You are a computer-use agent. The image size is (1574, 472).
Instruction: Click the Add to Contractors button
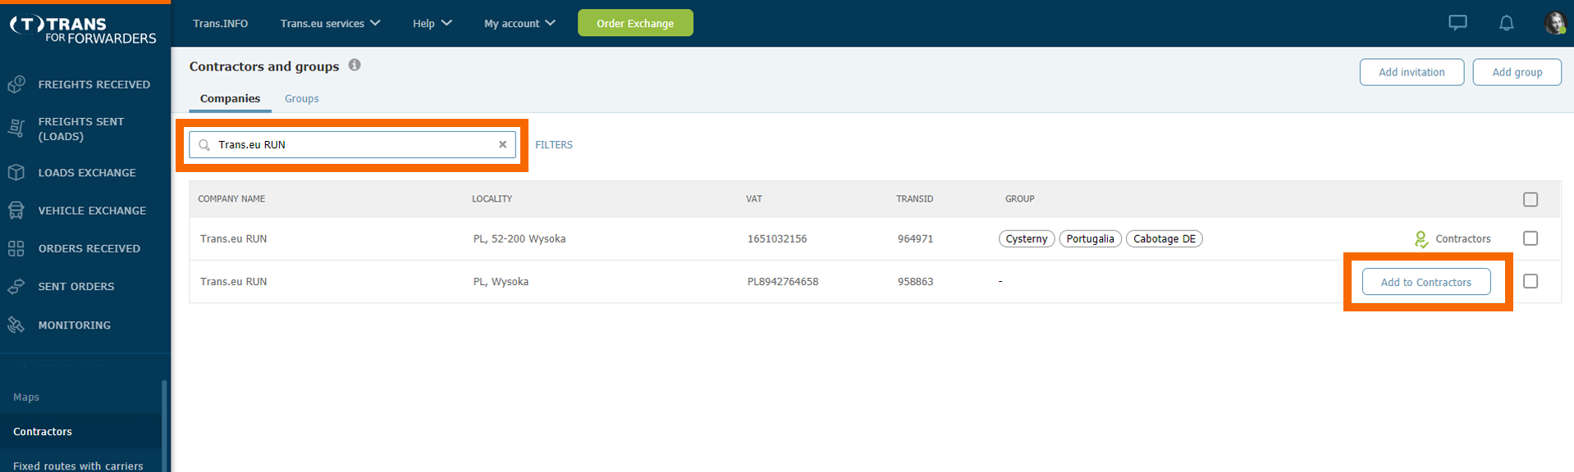(1426, 282)
